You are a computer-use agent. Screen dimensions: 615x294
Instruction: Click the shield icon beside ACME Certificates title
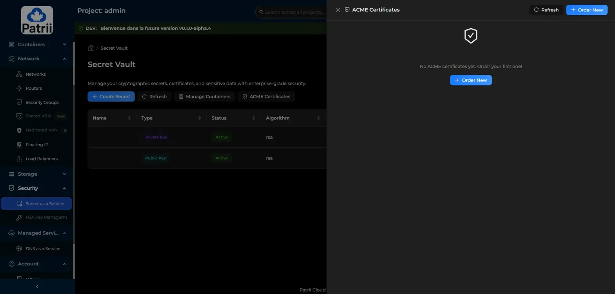coord(347,10)
